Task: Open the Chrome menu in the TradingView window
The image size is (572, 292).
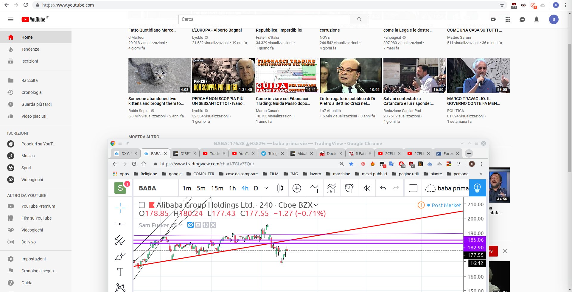Action: (481, 164)
